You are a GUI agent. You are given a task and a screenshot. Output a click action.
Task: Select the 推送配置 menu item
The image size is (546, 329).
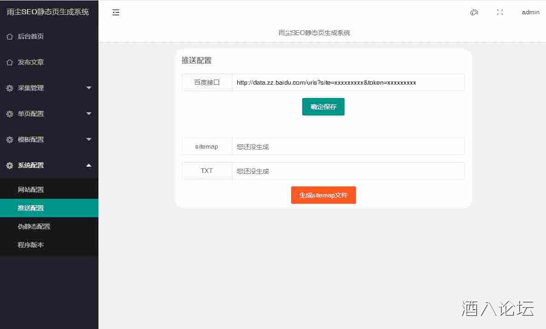pyautogui.click(x=31, y=208)
